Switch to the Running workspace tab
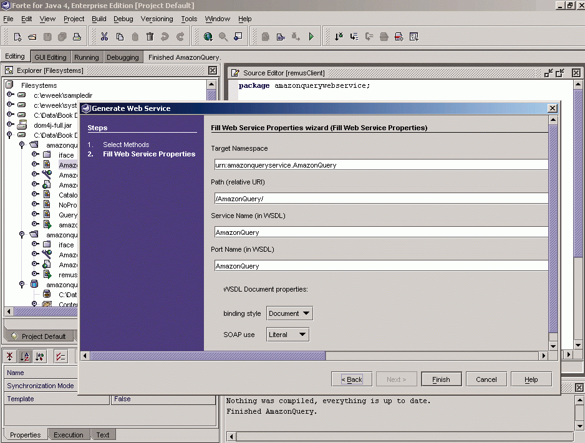The image size is (585, 443). coord(87,57)
